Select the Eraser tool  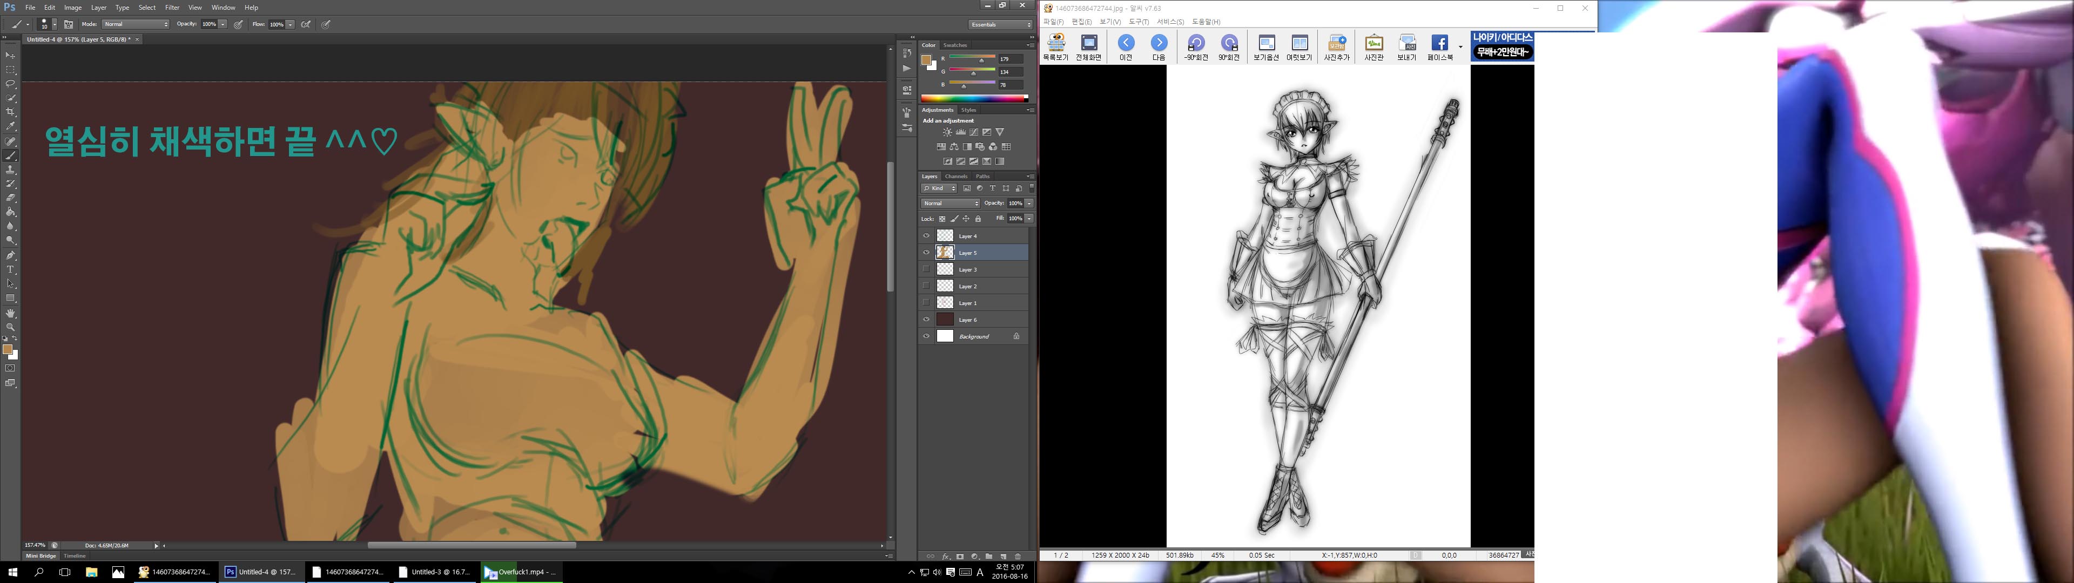tap(10, 198)
